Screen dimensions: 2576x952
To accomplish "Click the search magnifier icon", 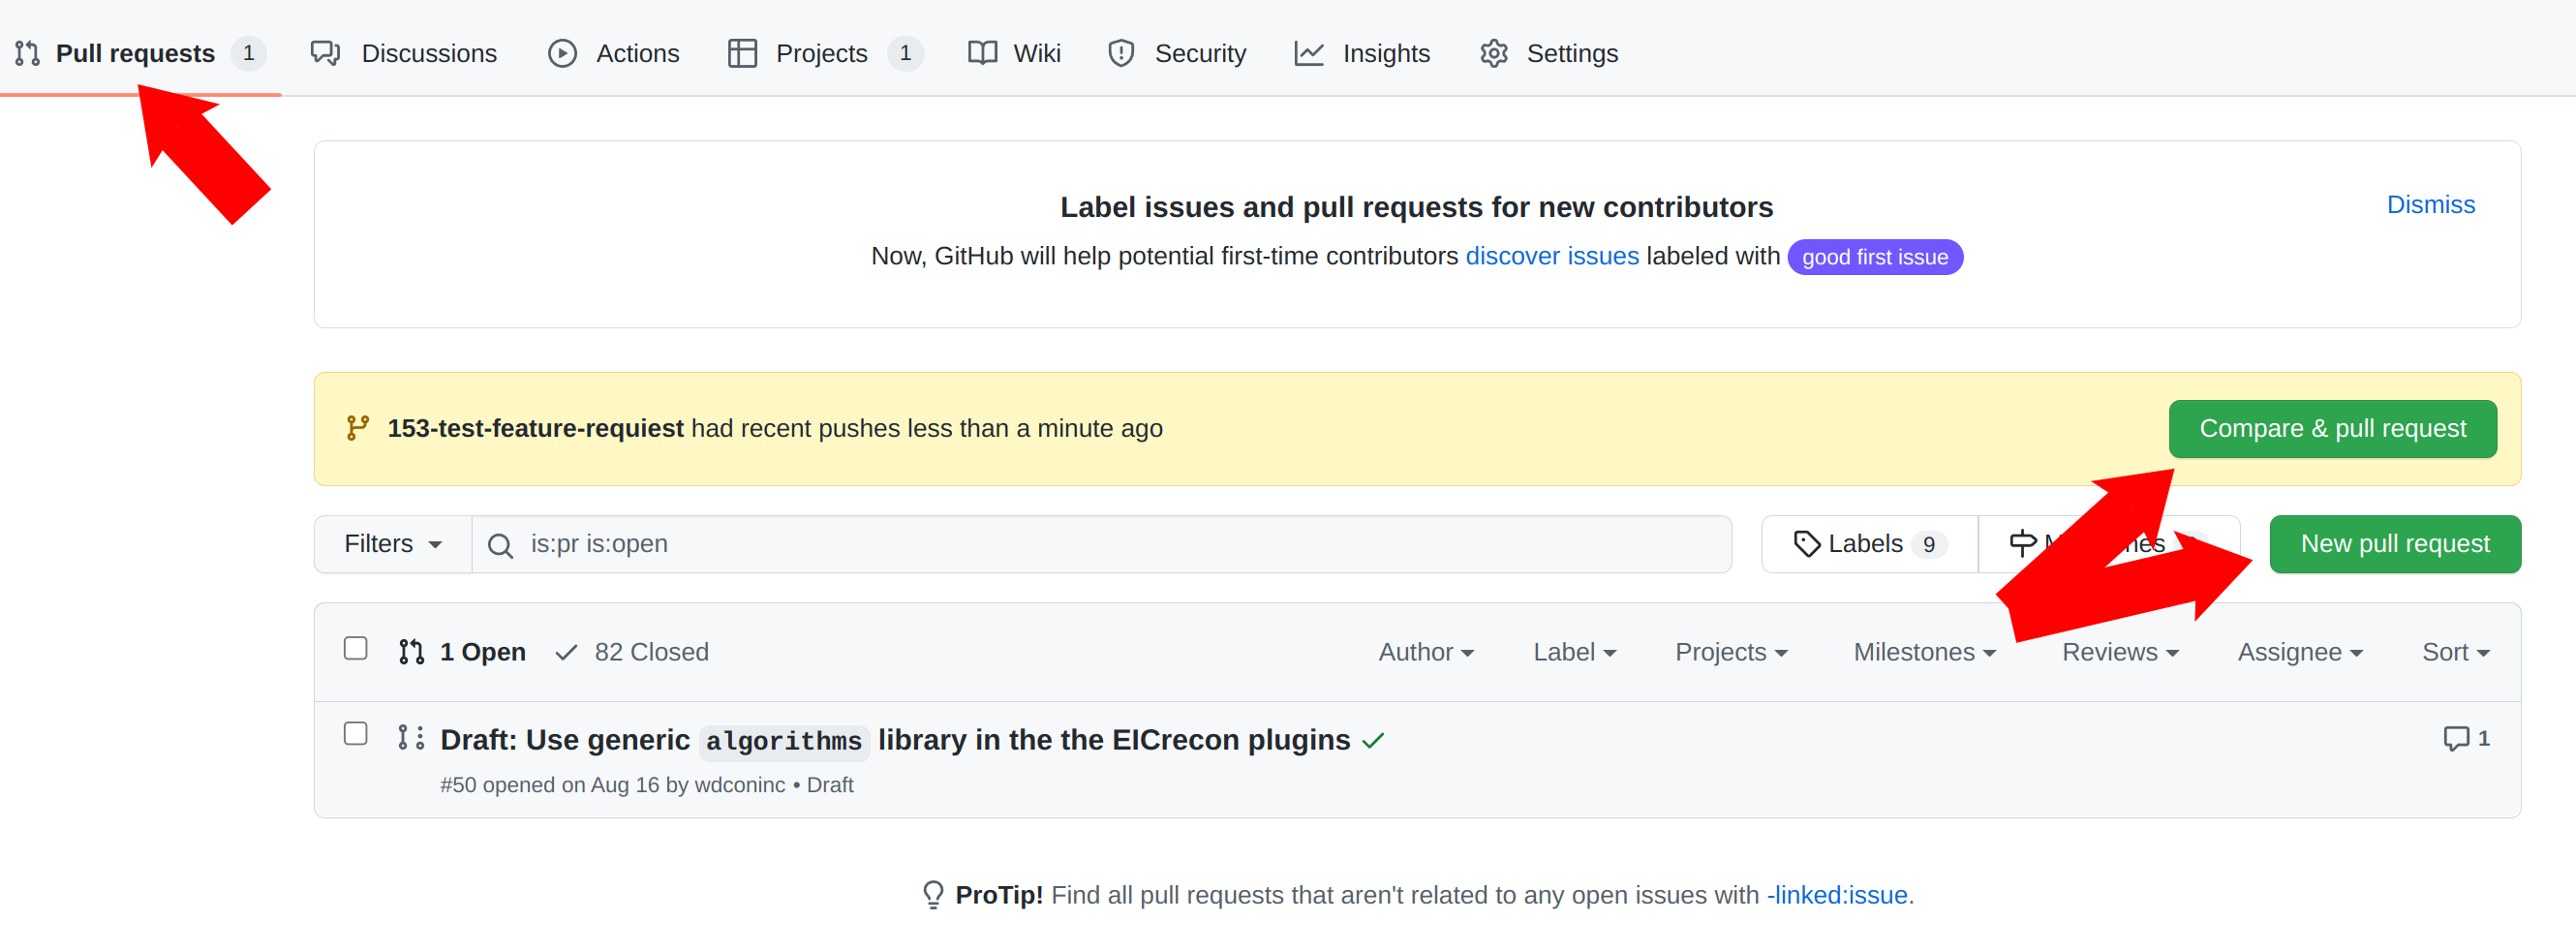I will [500, 545].
